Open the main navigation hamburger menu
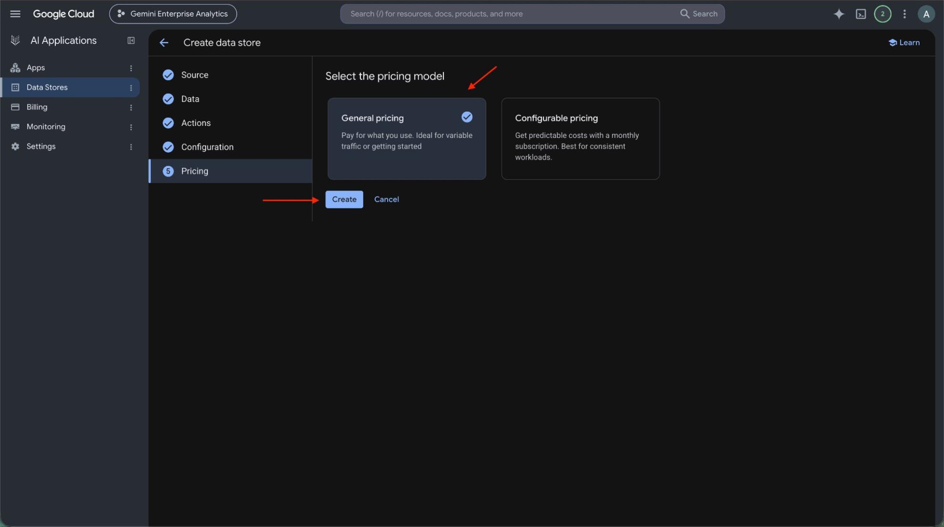 (x=15, y=14)
